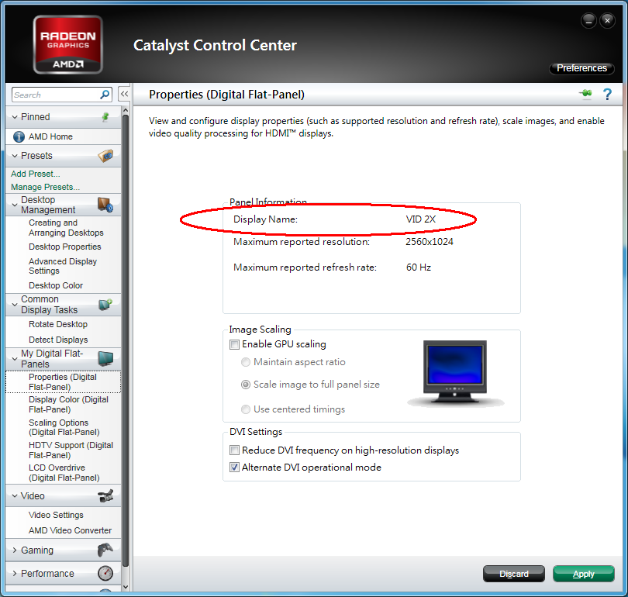628x597 pixels.
Task: Pin this page using green pushpin icon
Action: pyautogui.click(x=585, y=94)
